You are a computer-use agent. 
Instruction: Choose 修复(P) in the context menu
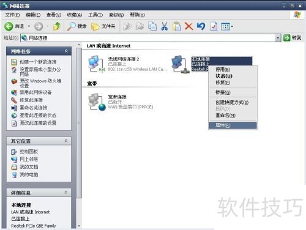233,83
